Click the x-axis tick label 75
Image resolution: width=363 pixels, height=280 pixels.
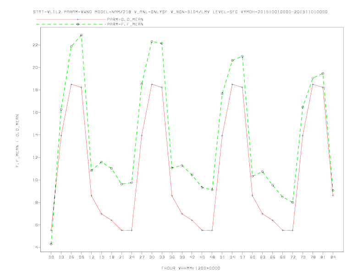coord(303,257)
